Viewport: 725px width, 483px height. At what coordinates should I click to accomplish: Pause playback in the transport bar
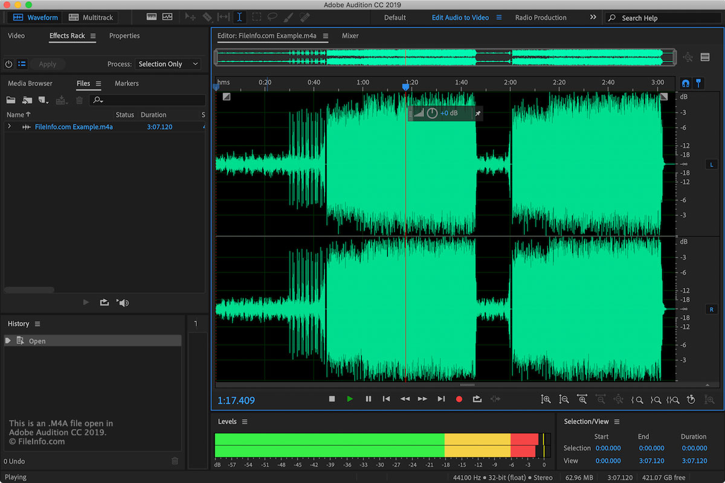tap(369, 399)
